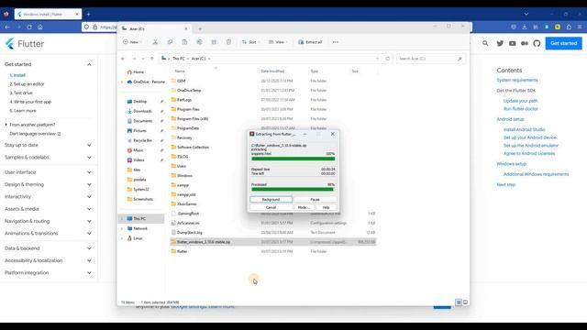The height and width of the screenshot is (330, 587).
Task: Select the Windows install Flutter browser tab
Action: (x=48, y=15)
